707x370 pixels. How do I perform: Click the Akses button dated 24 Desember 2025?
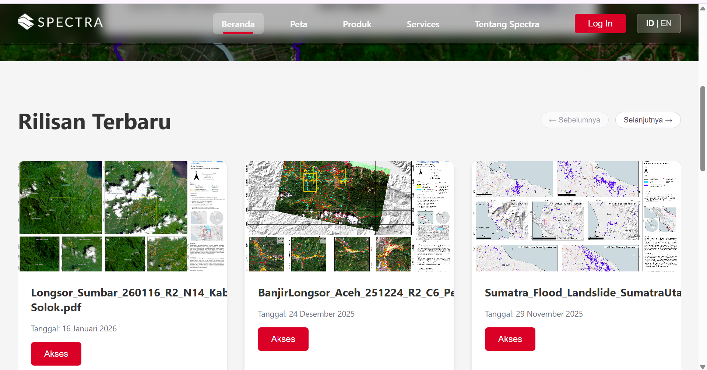(x=283, y=339)
